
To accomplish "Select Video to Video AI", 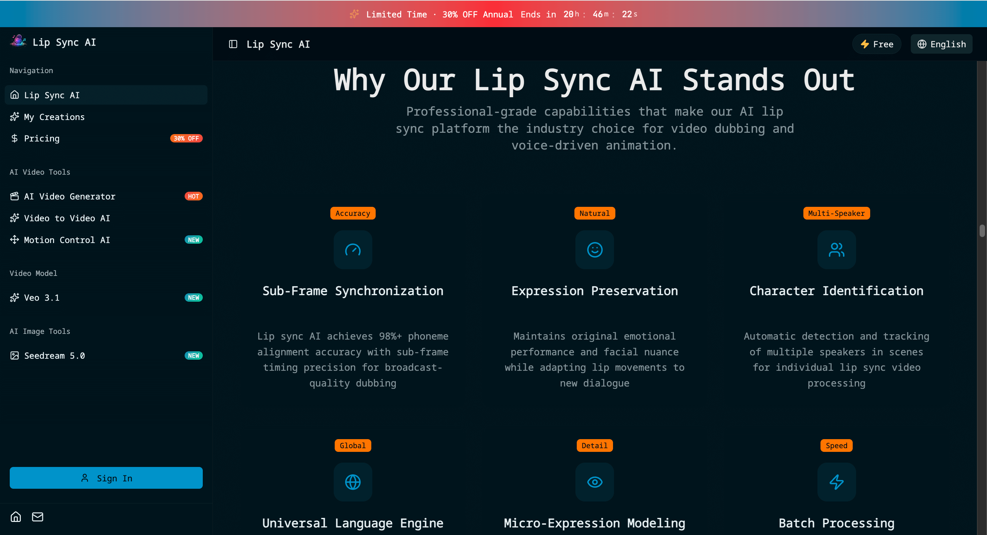I will pos(67,218).
